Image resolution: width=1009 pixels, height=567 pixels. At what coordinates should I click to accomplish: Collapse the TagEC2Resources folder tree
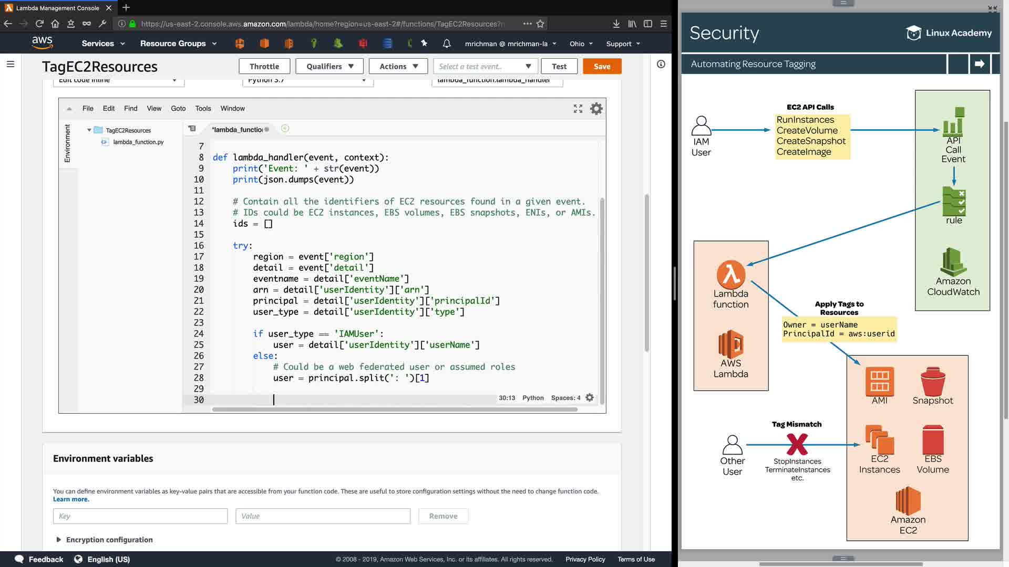[x=89, y=130]
